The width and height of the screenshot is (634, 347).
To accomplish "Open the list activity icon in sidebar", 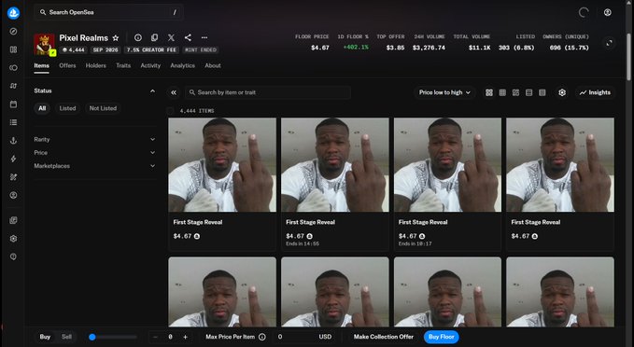I will coord(13,122).
